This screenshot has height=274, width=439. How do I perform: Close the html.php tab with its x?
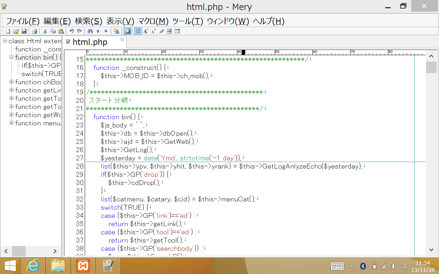pyautogui.click(x=122, y=39)
